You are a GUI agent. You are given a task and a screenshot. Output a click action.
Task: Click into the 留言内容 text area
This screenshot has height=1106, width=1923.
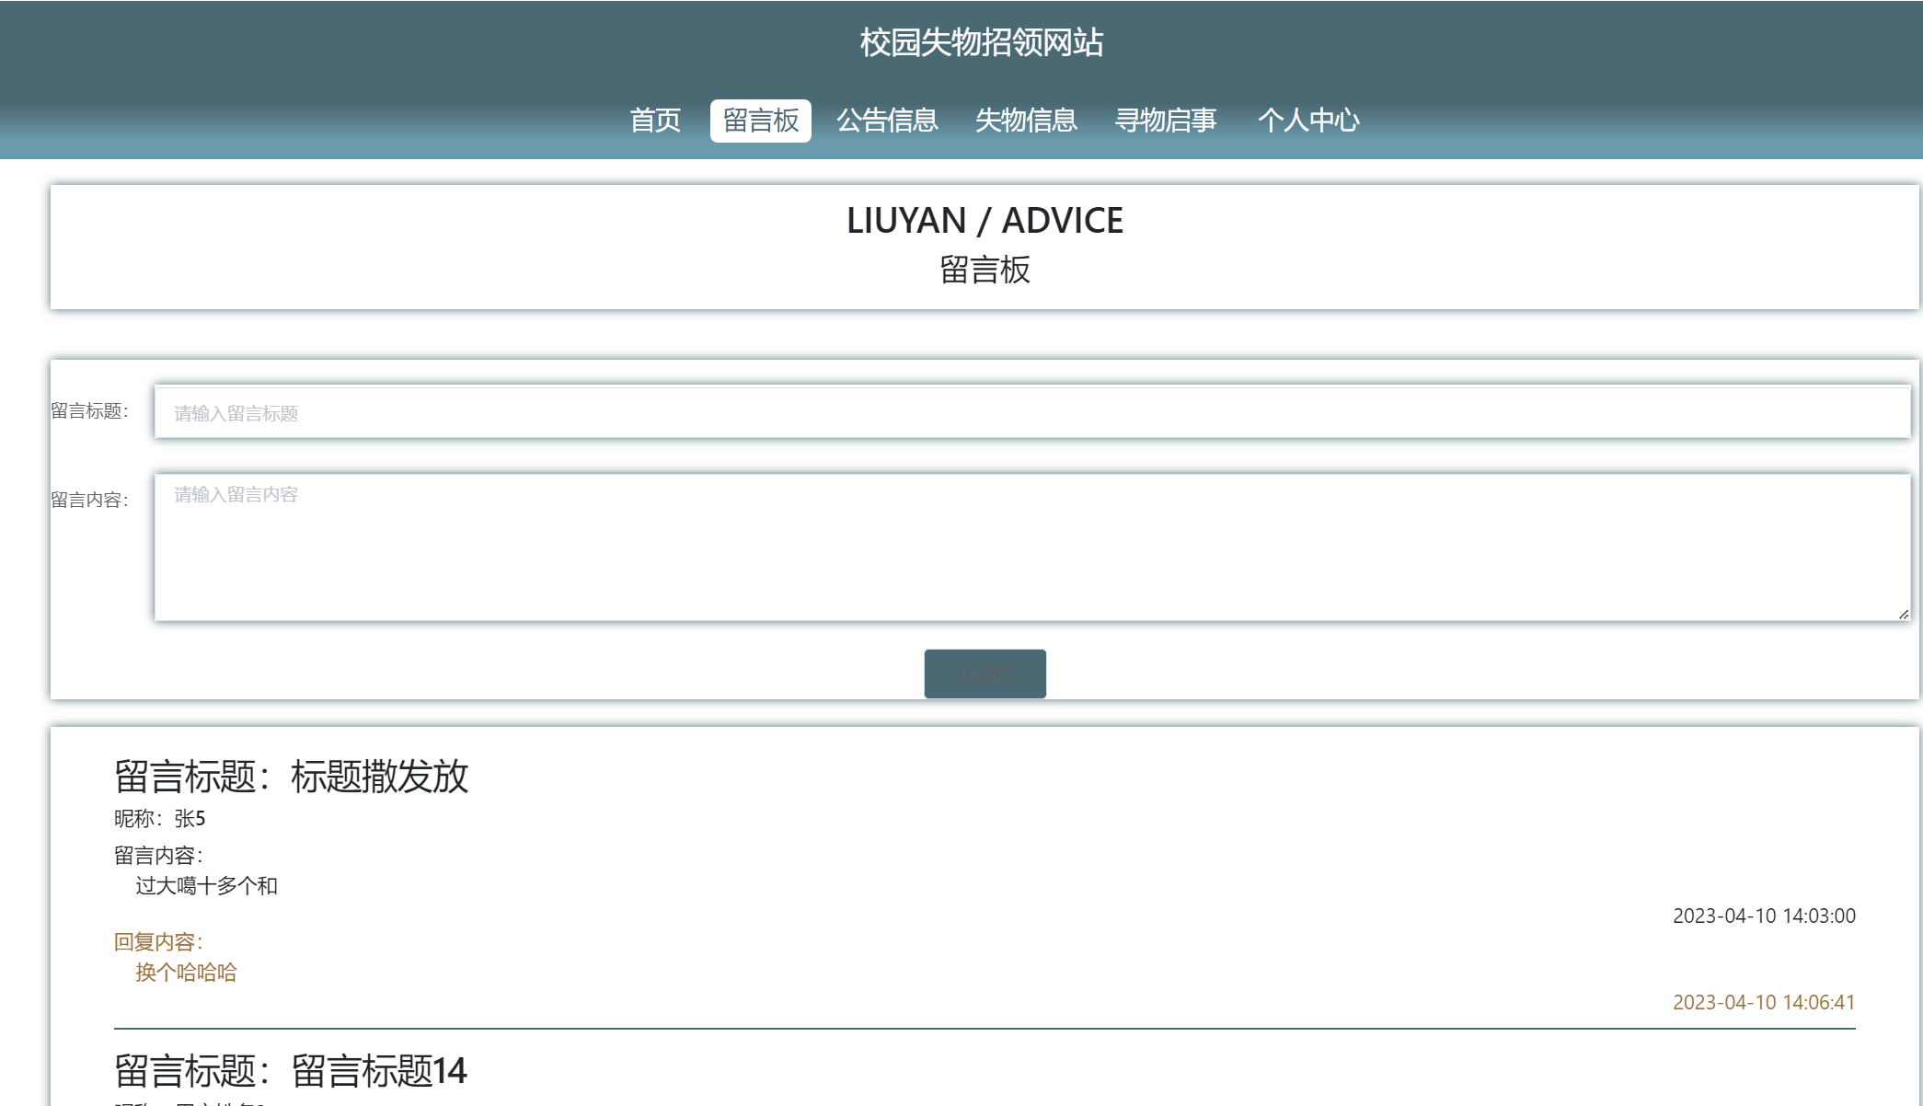point(1031,547)
